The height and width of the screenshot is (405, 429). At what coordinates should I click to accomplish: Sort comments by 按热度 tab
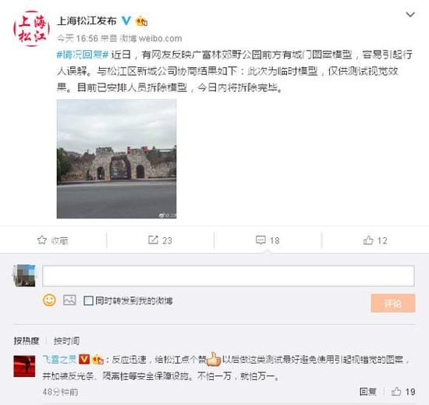tap(27, 341)
